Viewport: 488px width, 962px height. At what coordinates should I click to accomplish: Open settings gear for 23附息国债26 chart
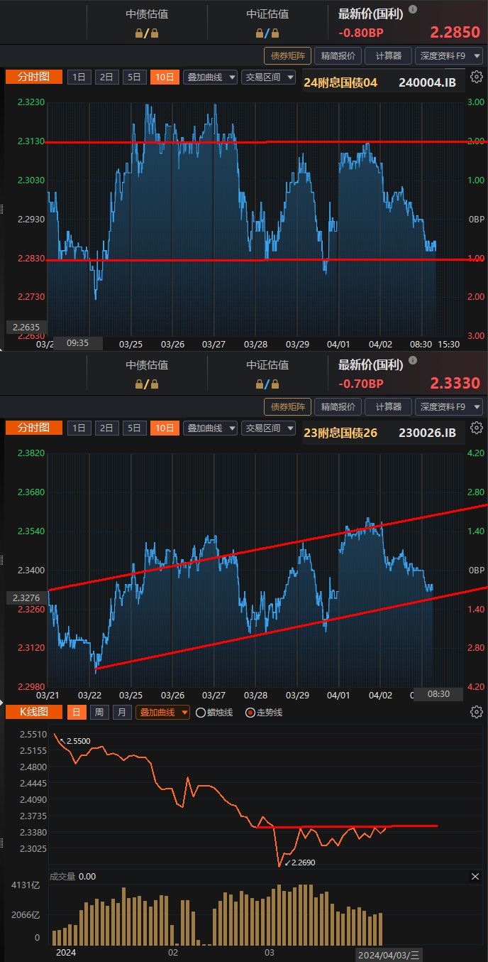477,428
